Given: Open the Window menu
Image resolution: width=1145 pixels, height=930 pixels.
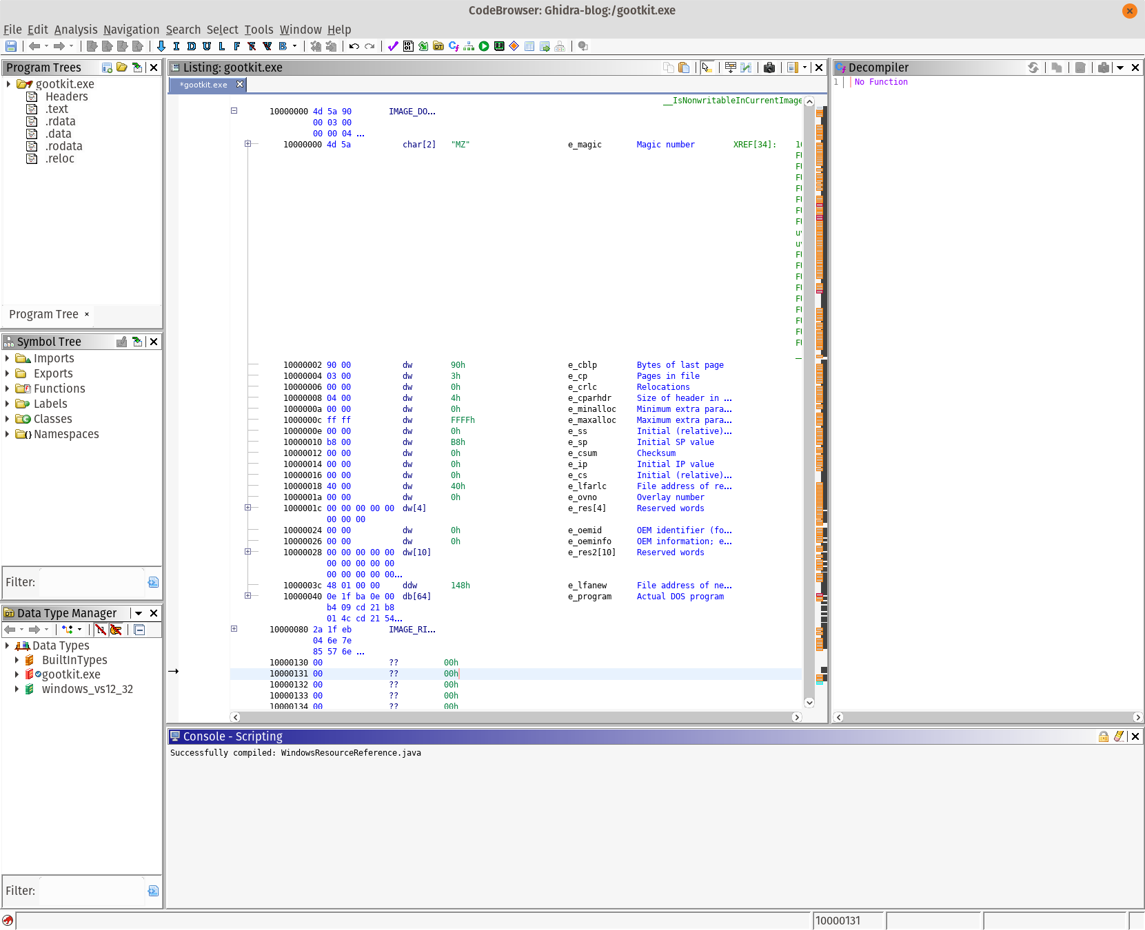Looking at the screenshot, I should [x=301, y=30].
